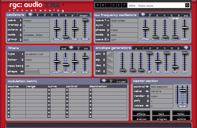Step the master poly value

pos(148,101)
